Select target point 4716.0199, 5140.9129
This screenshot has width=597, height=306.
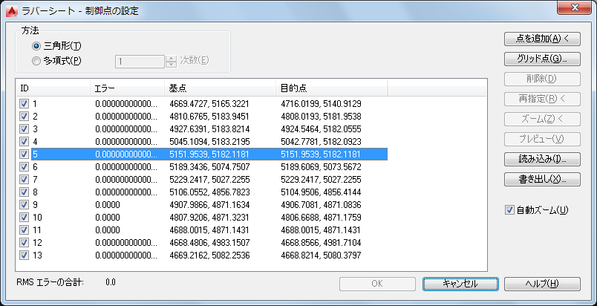click(321, 103)
